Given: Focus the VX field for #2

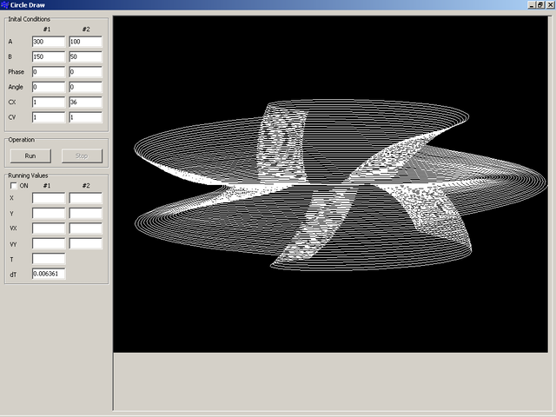Looking at the screenshot, I should point(85,228).
